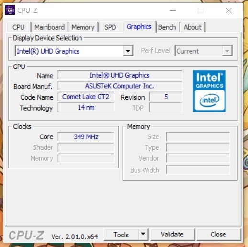Click the Revision value 5
The height and width of the screenshot is (247, 248).
tap(166, 97)
